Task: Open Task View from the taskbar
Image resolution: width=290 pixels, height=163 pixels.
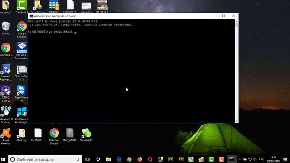Action: click(x=87, y=159)
